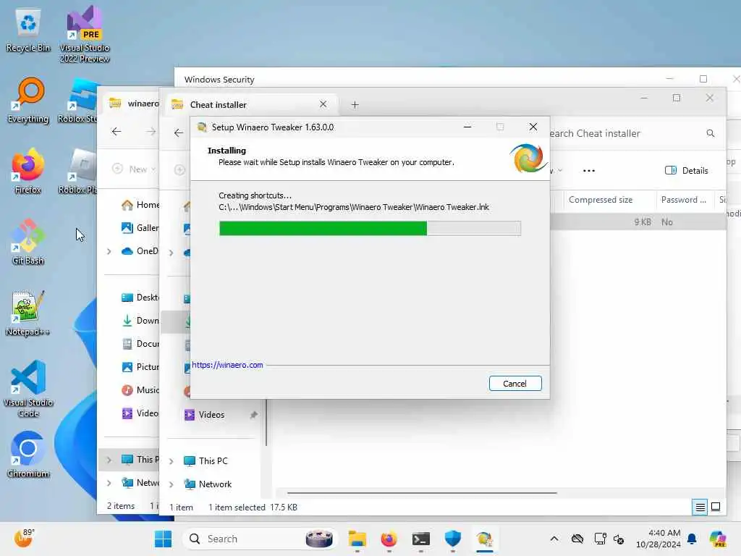Open Documents in the winaero navigation pane
This screenshot has width=741, height=556.
[x=140, y=344]
